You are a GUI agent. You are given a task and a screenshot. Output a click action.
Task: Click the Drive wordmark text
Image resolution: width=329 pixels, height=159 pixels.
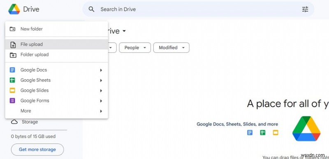pyautogui.click(x=31, y=9)
